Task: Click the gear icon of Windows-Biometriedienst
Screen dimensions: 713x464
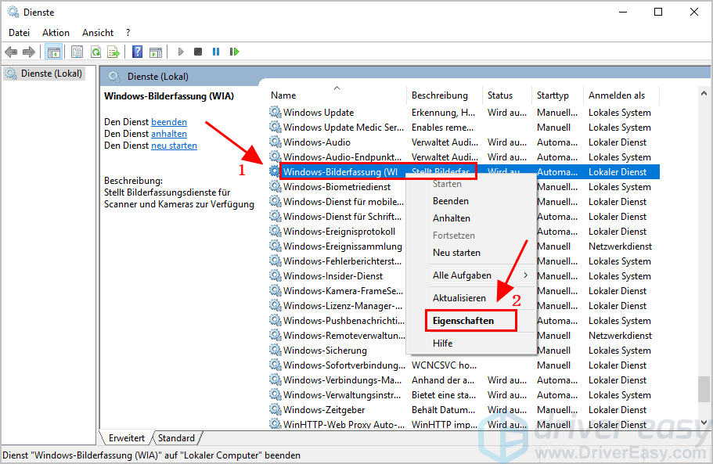Action: point(275,186)
